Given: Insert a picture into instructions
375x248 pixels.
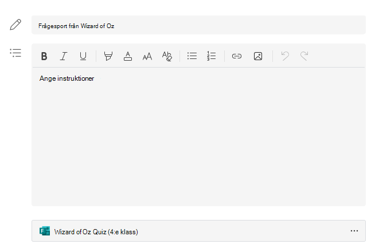Looking at the screenshot, I should (258, 56).
